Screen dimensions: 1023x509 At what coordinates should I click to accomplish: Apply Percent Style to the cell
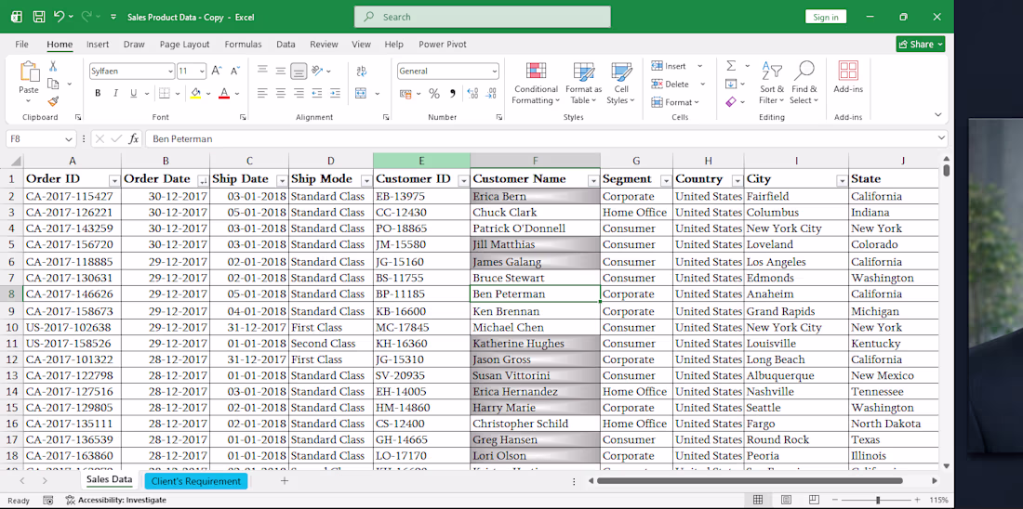point(433,94)
